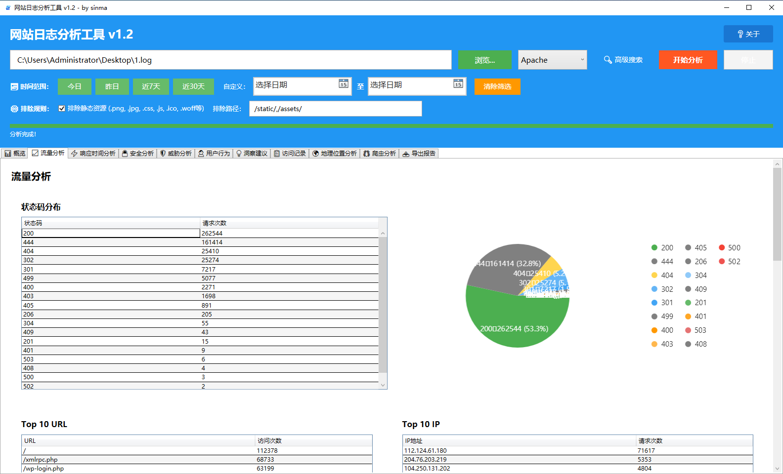Open the 导出报告 export report tab

tap(419, 154)
